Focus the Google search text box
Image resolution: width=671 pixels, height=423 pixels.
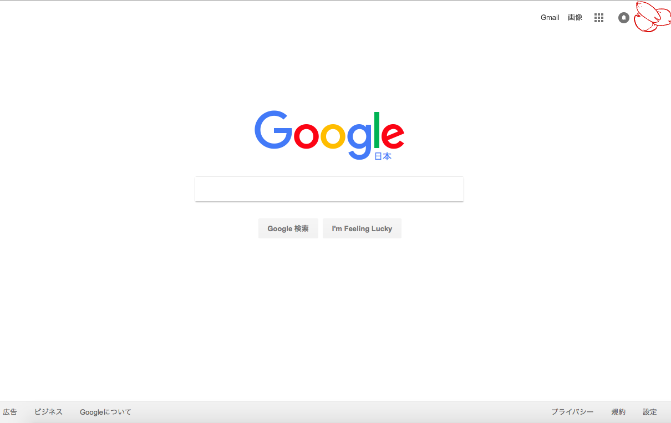[329, 189]
